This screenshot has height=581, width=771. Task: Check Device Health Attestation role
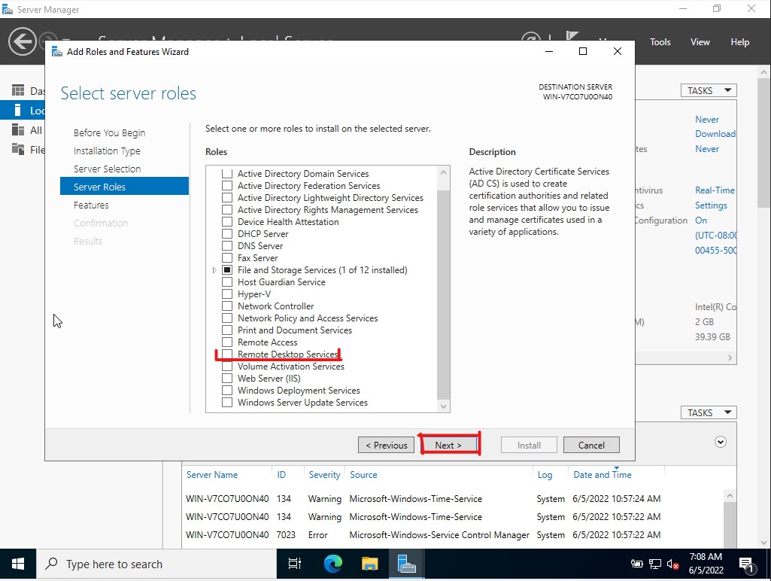tap(227, 222)
